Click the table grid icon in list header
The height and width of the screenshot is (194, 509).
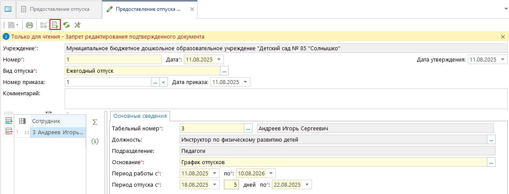tap(23, 121)
